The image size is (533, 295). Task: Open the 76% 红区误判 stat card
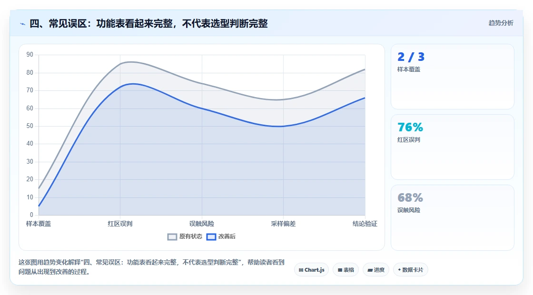coord(453,147)
